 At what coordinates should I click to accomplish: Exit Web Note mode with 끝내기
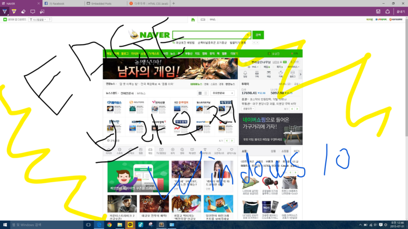pos(401,12)
